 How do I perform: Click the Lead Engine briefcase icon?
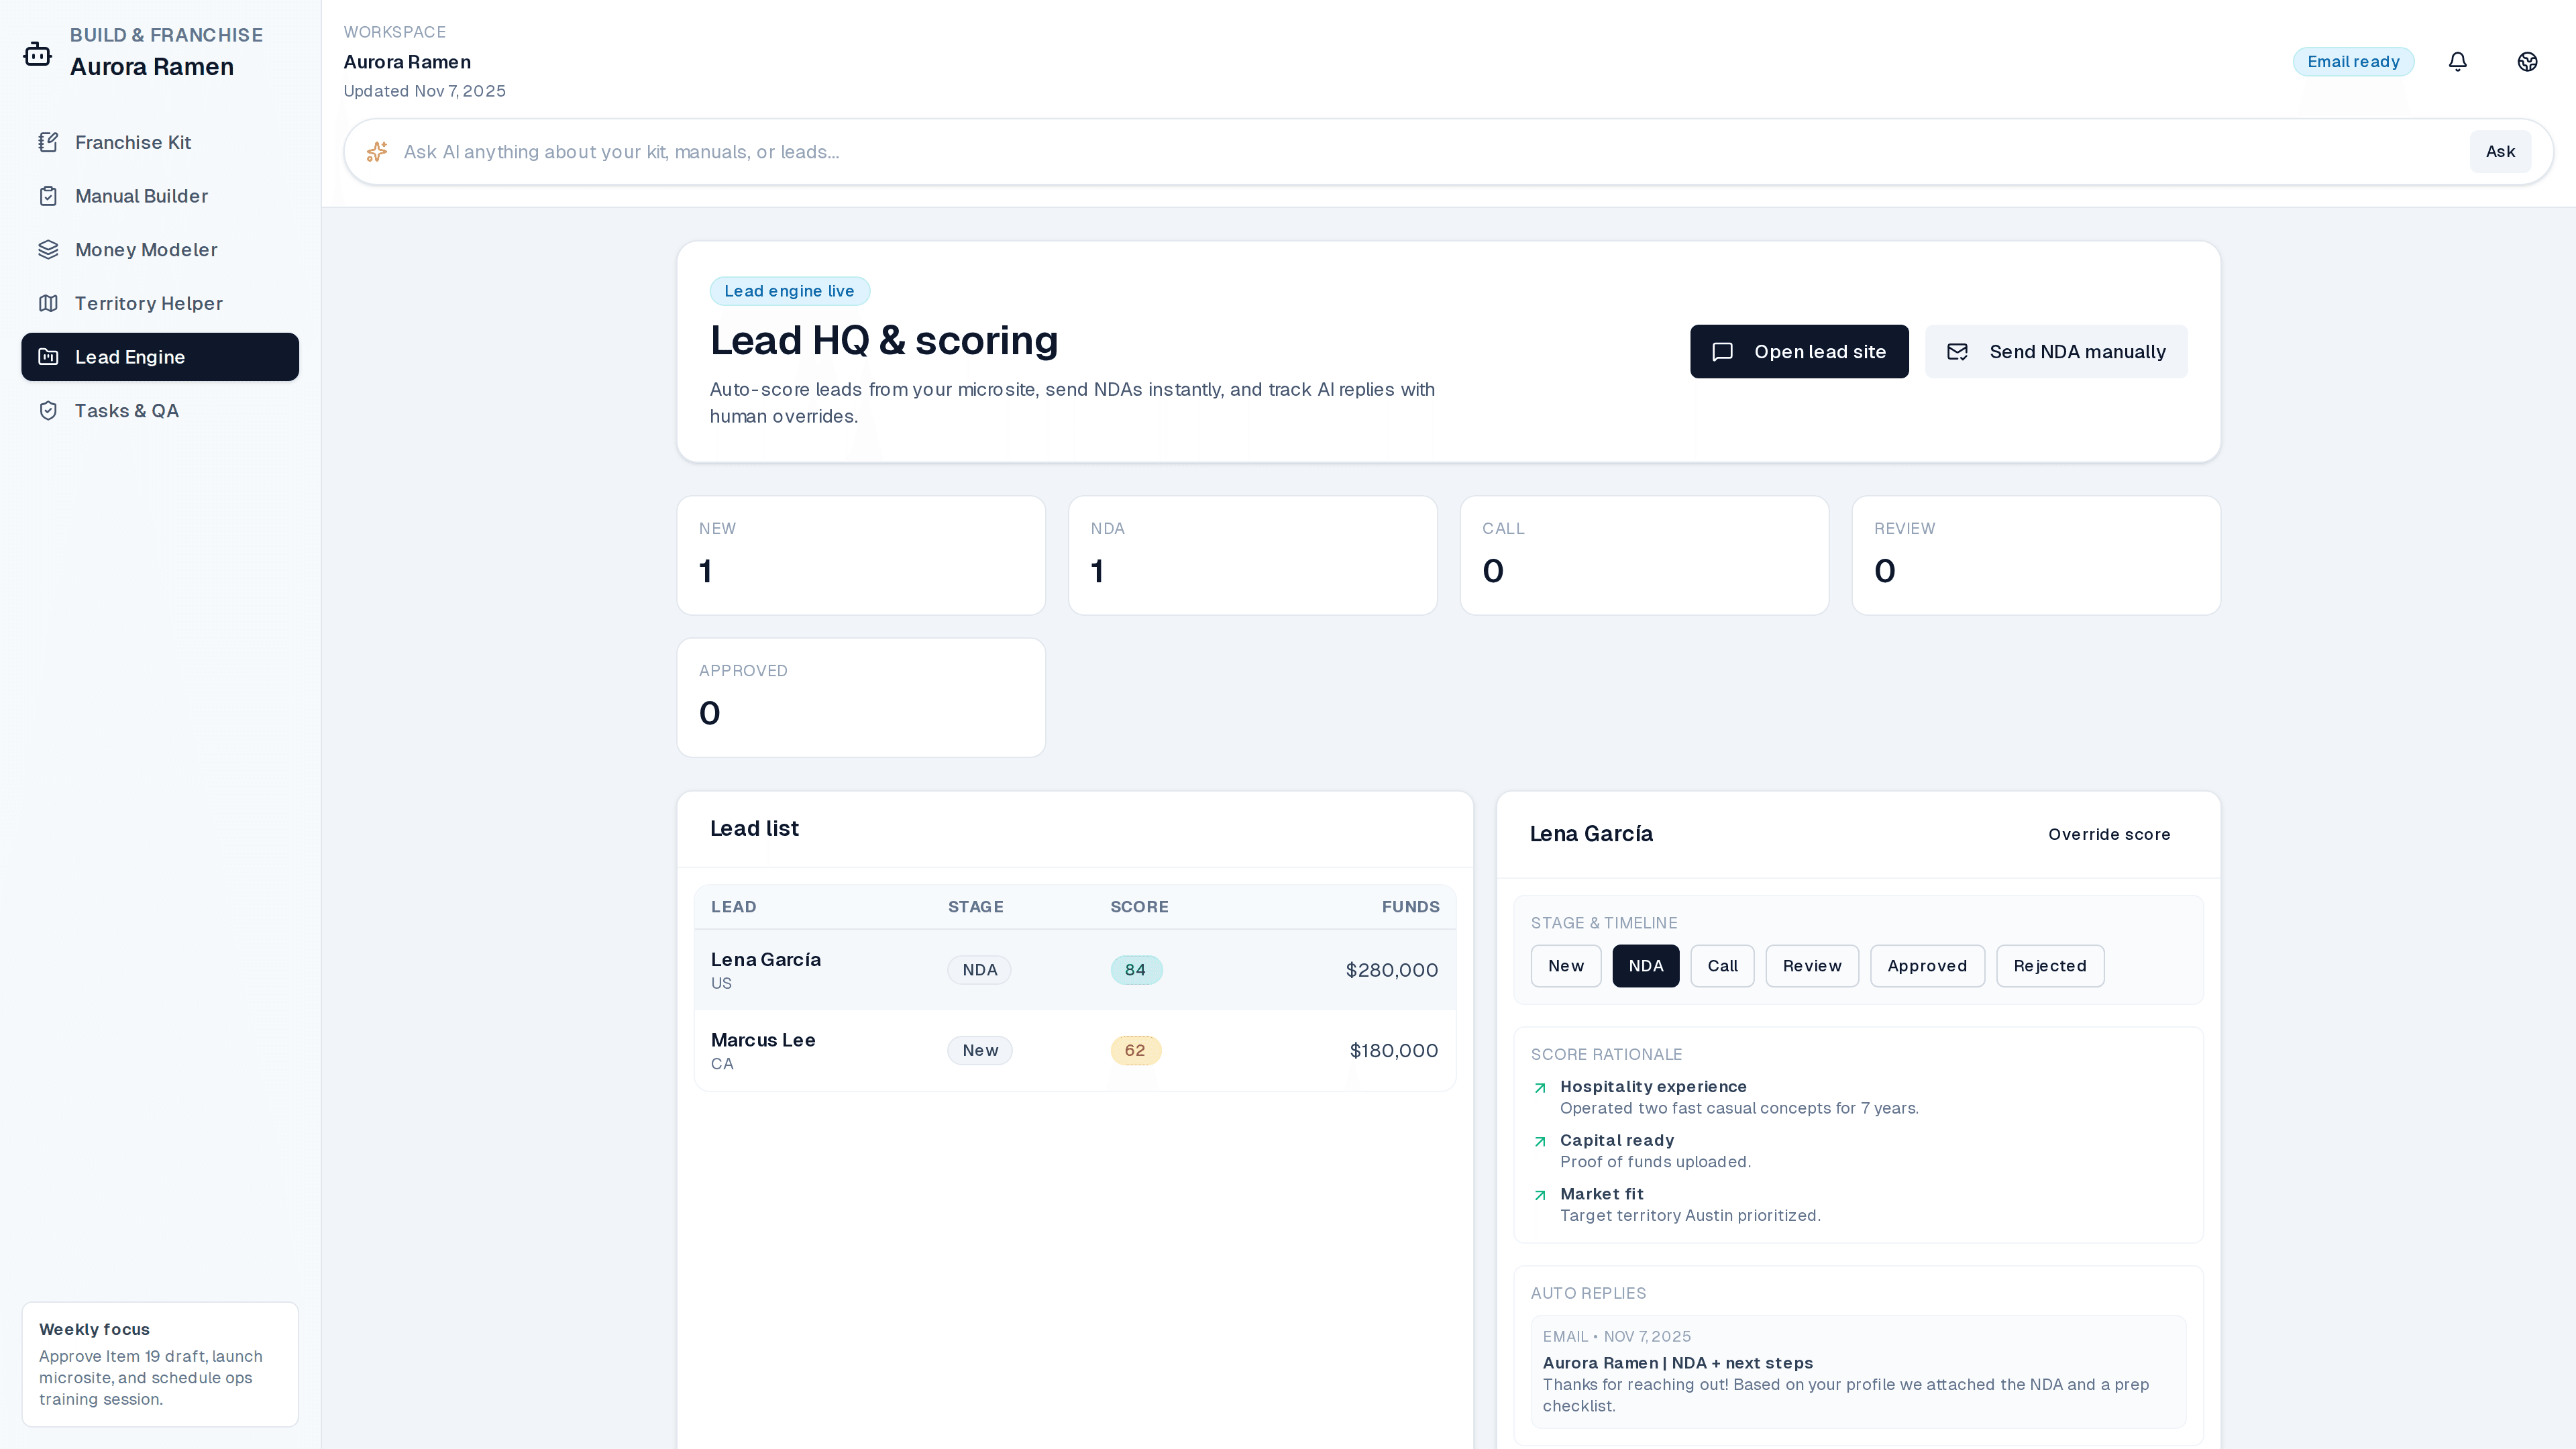[49, 357]
